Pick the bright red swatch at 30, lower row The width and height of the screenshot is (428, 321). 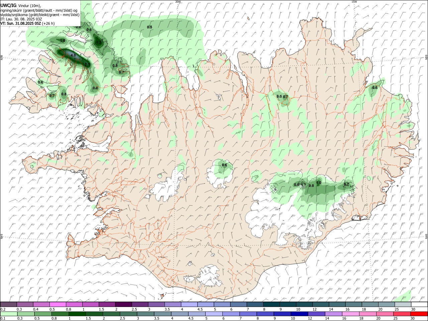click(419, 314)
